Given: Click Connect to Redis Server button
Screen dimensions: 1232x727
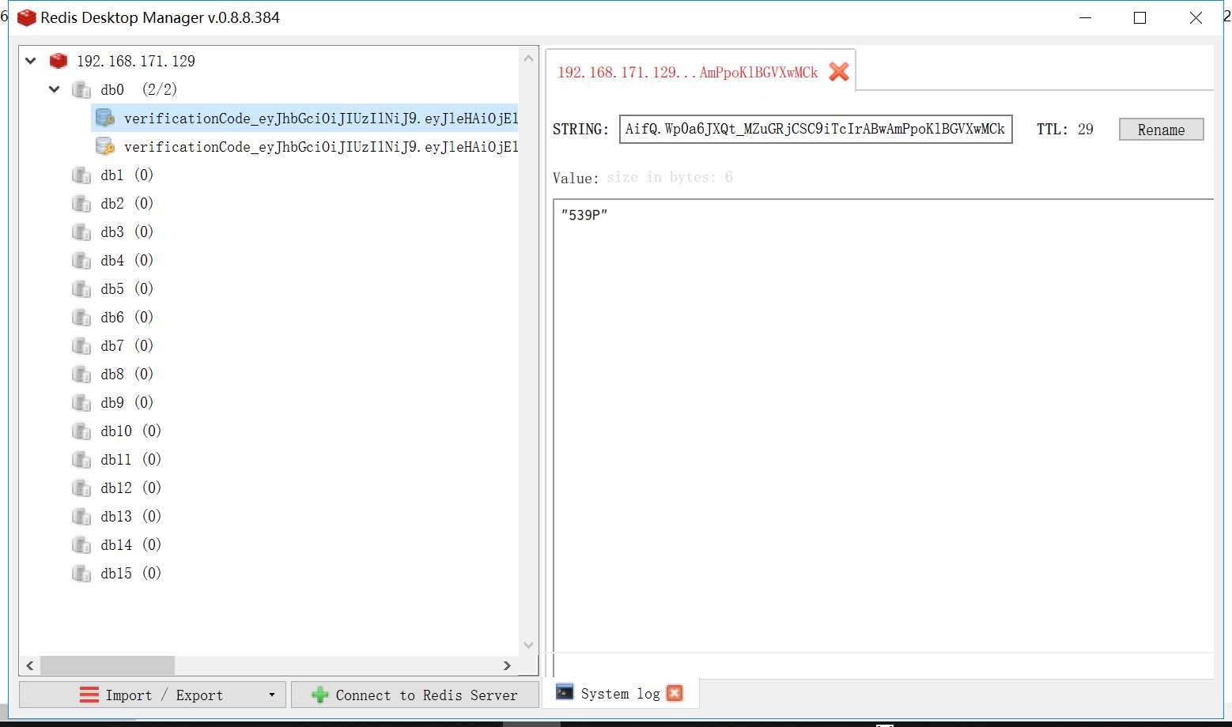Looking at the screenshot, I should tap(415, 695).
